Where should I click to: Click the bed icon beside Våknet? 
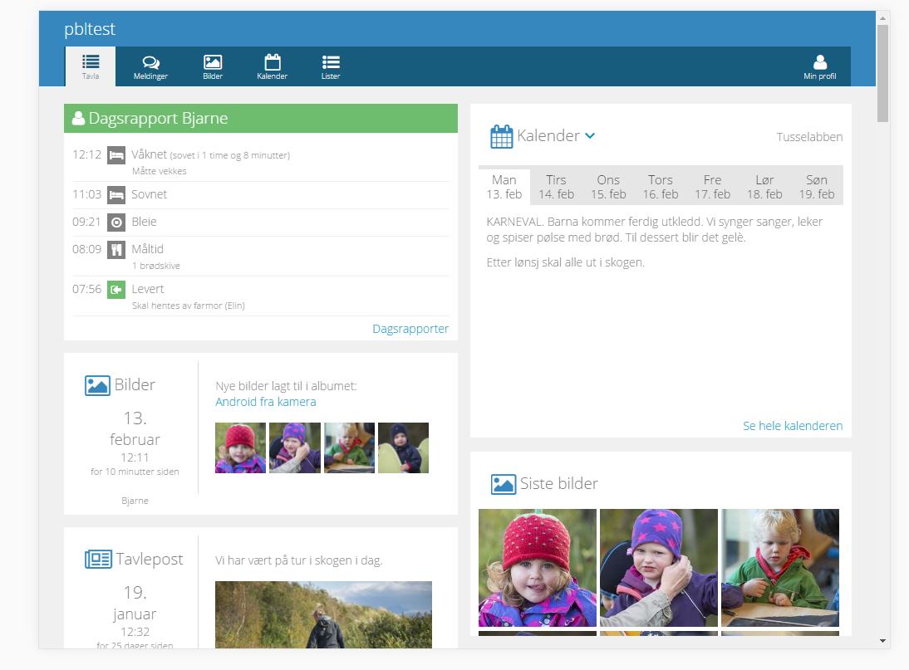pos(116,155)
